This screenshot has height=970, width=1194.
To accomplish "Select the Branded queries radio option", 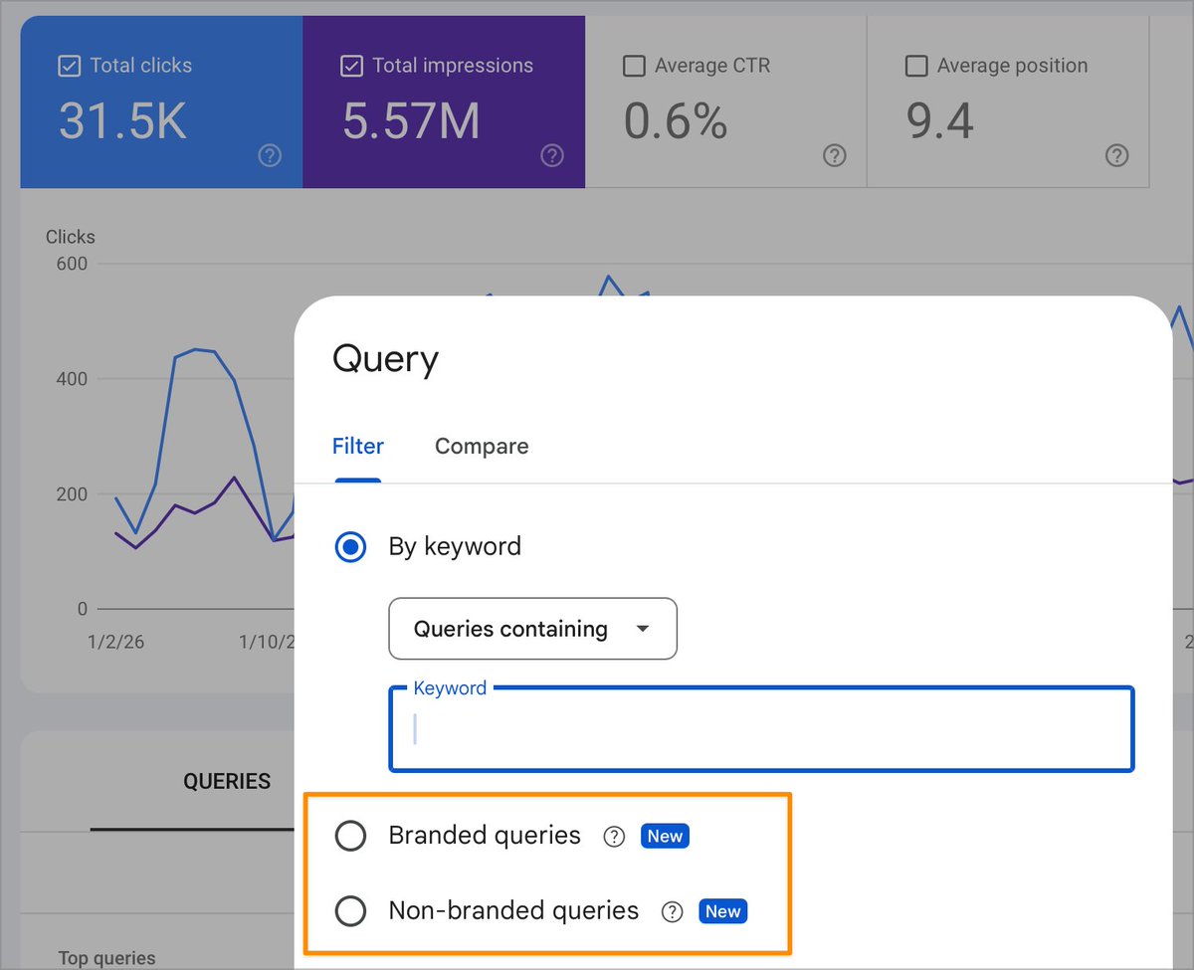I will [x=350, y=836].
